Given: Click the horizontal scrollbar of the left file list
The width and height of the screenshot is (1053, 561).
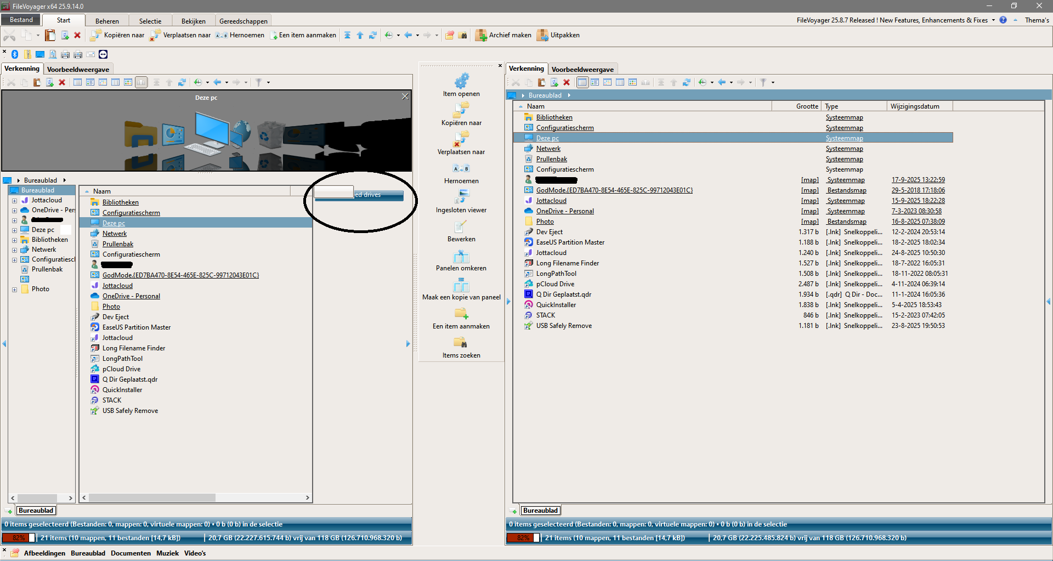Looking at the screenshot, I should 152,498.
